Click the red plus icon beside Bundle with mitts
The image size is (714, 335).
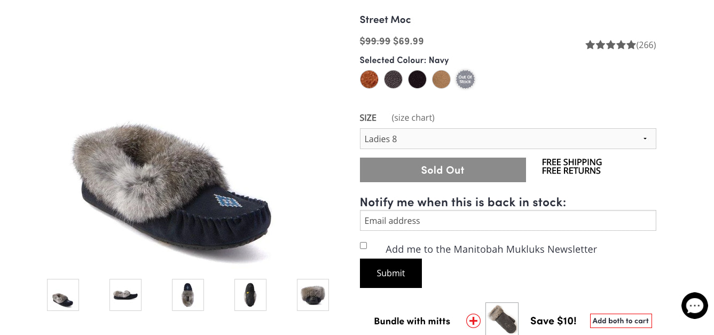click(473, 321)
